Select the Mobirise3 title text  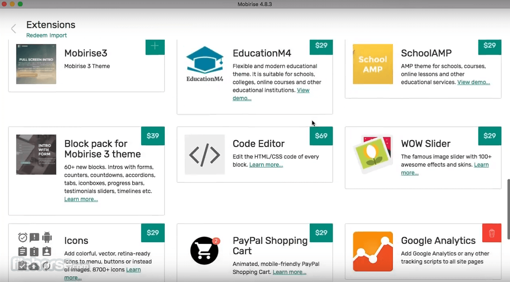click(86, 53)
